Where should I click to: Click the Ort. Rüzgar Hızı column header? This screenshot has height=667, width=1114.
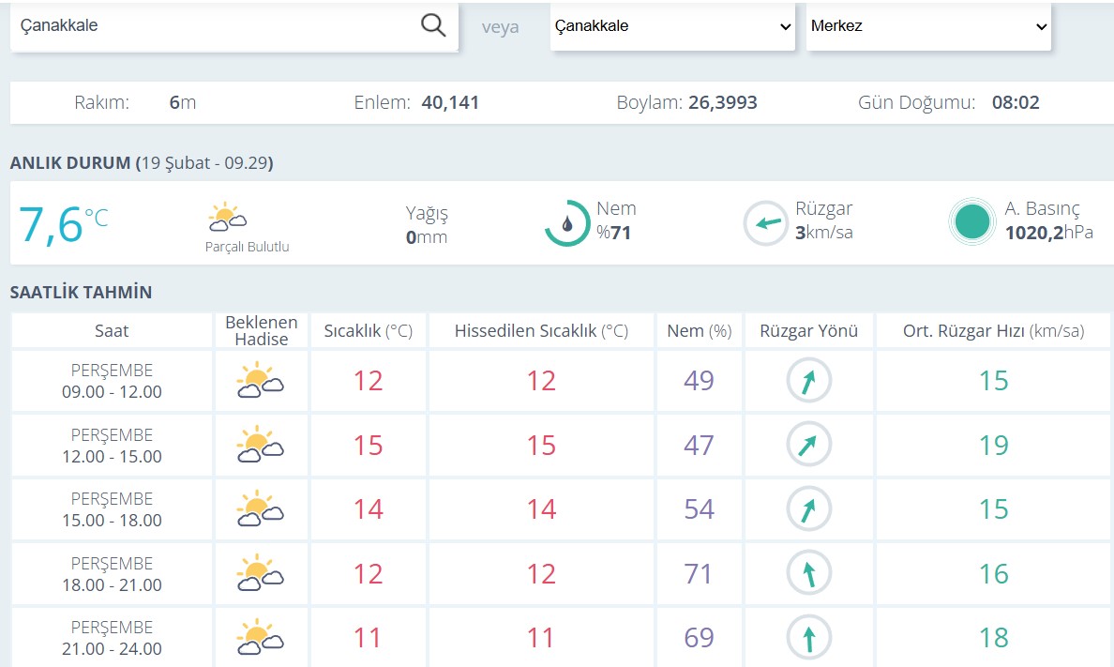pyautogui.click(x=993, y=331)
